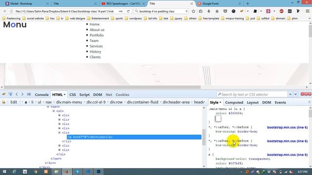
Task: Open the Firefox hamburger menu
Action: (x=308, y=11)
